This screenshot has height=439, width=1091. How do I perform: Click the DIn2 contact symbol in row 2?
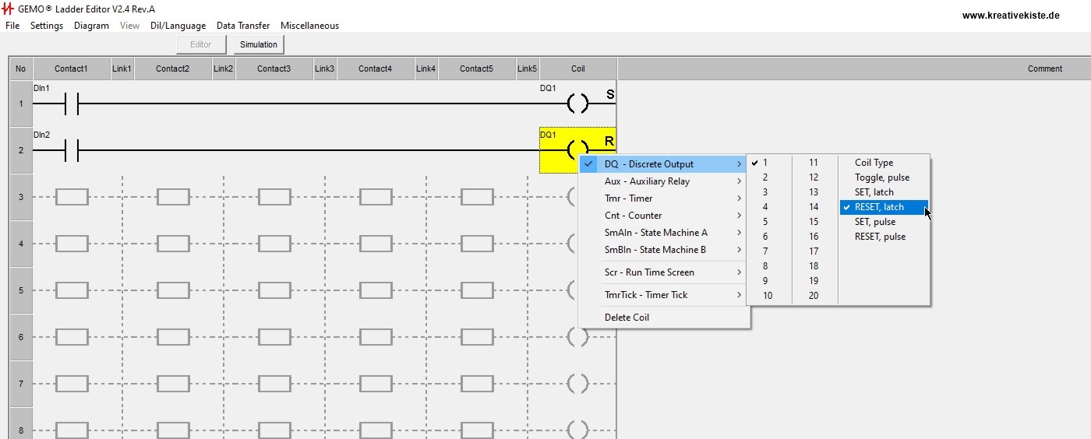tap(71, 150)
